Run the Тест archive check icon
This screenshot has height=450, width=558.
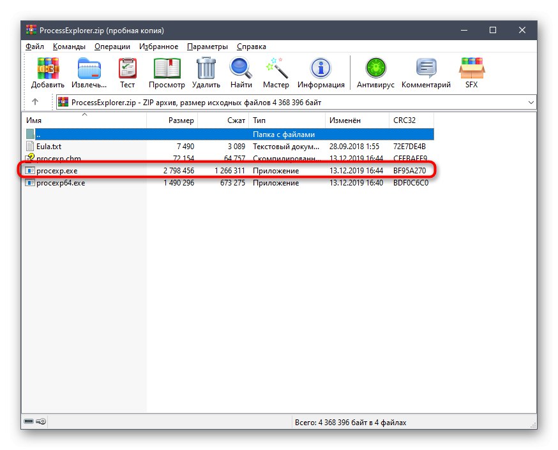click(x=128, y=68)
